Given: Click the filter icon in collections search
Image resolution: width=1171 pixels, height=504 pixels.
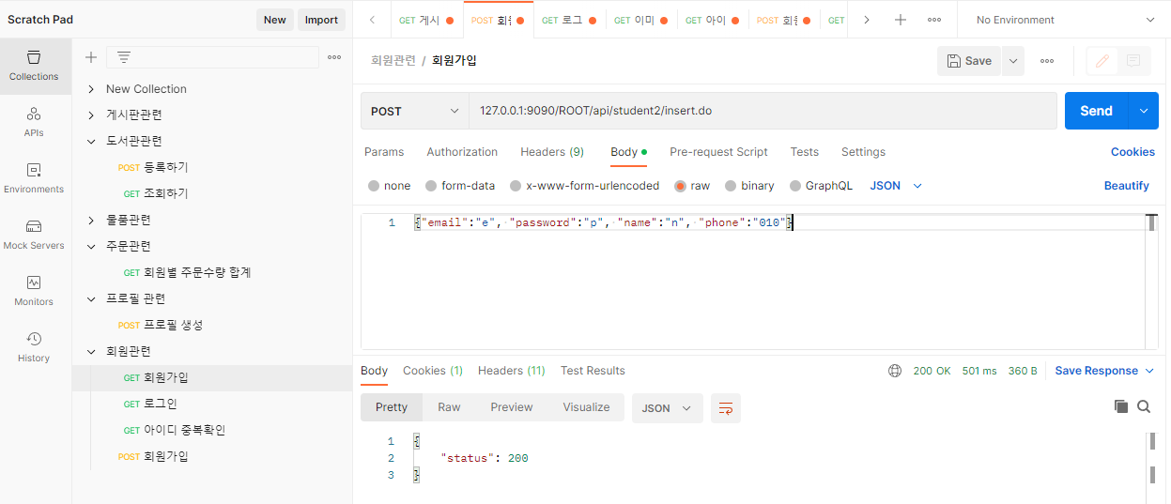Looking at the screenshot, I should [x=124, y=57].
